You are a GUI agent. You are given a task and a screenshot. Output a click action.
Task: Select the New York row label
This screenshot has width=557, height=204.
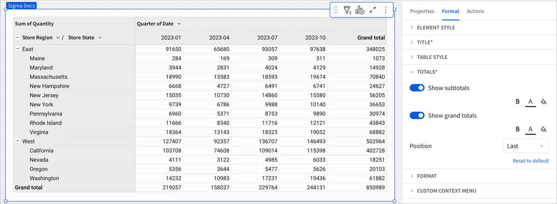(x=42, y=104)
